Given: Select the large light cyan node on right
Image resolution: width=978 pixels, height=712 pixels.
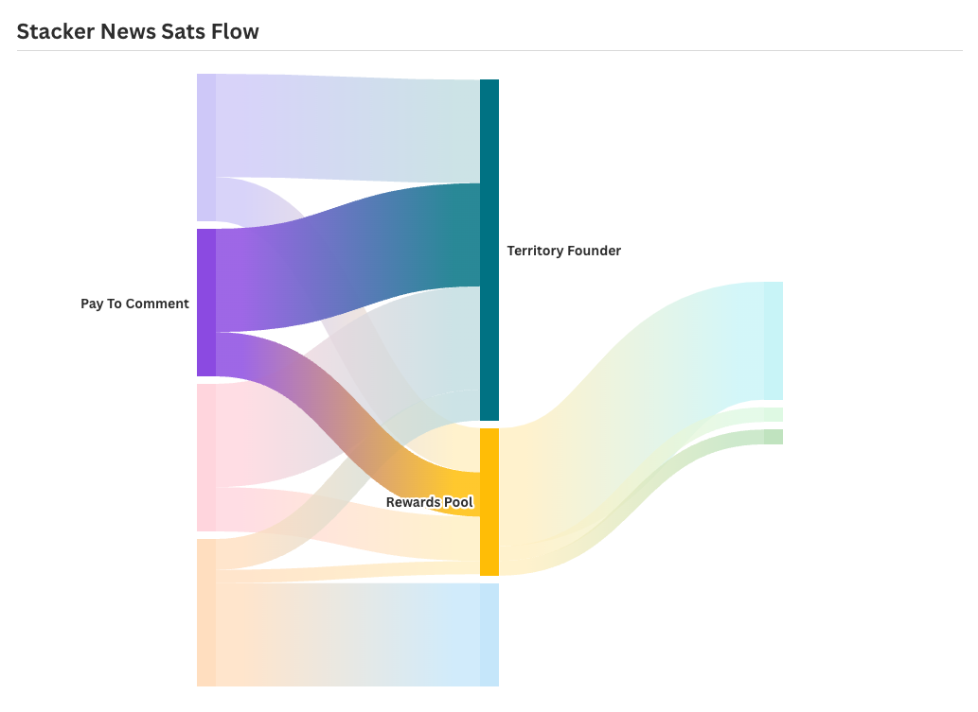Looking at the screenshot, I should 774,340.
